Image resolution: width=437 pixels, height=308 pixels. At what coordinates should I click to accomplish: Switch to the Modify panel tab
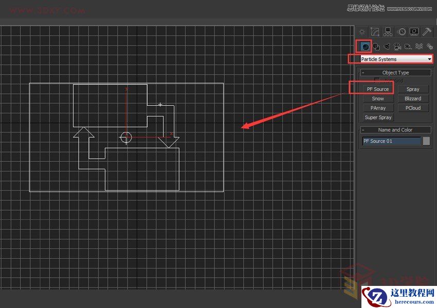pyautogui.click(x=374, y=31)
